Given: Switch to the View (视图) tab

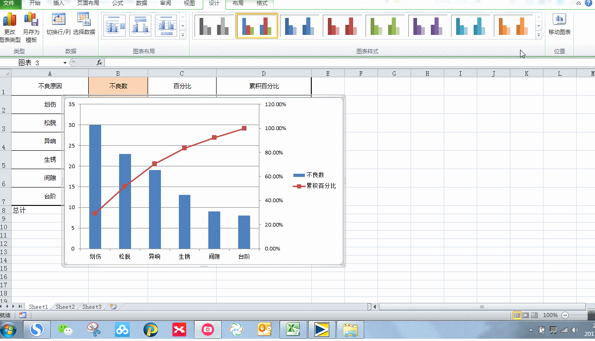Looking at the screenshot, I should click(189, 4).
